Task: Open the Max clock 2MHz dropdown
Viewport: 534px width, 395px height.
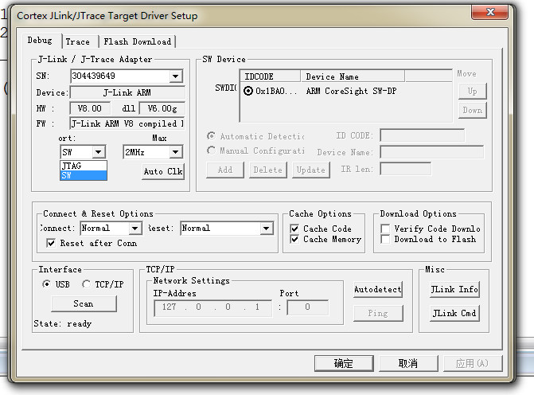Action: pos(175,152)
